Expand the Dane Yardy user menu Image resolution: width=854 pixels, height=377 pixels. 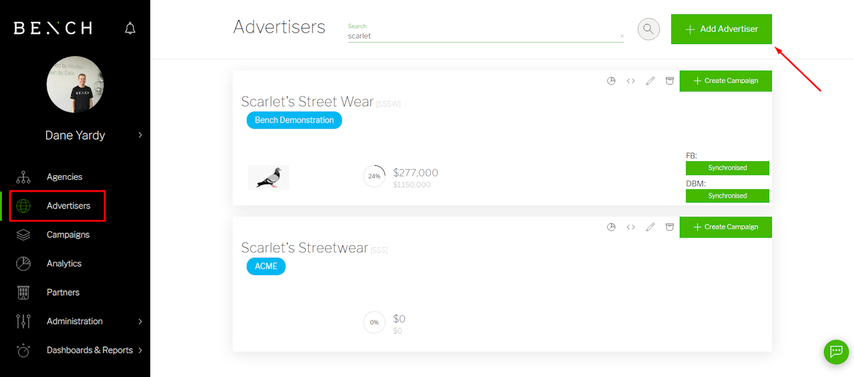pyautogui.click(x=140, y=135)
